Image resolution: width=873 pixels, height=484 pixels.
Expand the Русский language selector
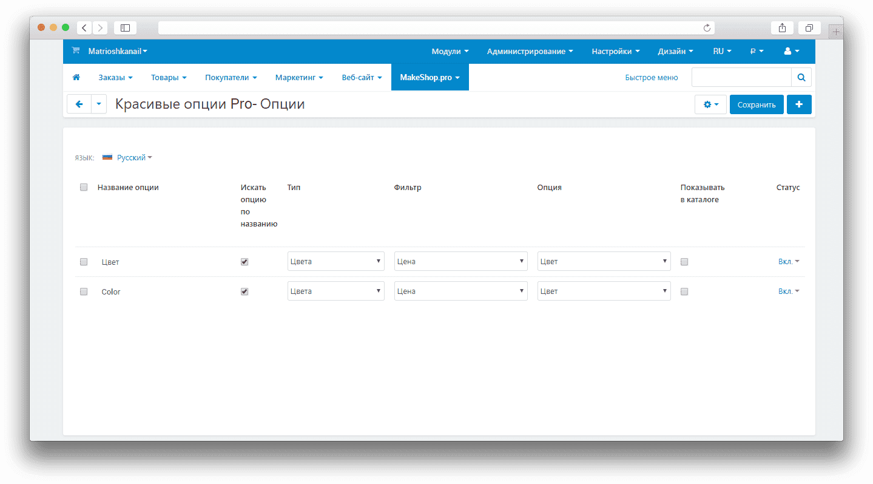(x=134, y=157)
